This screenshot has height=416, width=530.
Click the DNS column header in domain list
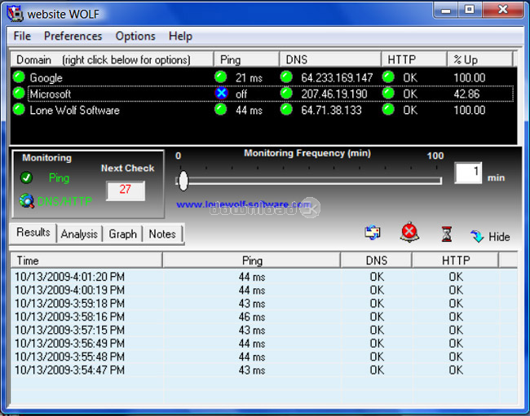coord(330,59)
